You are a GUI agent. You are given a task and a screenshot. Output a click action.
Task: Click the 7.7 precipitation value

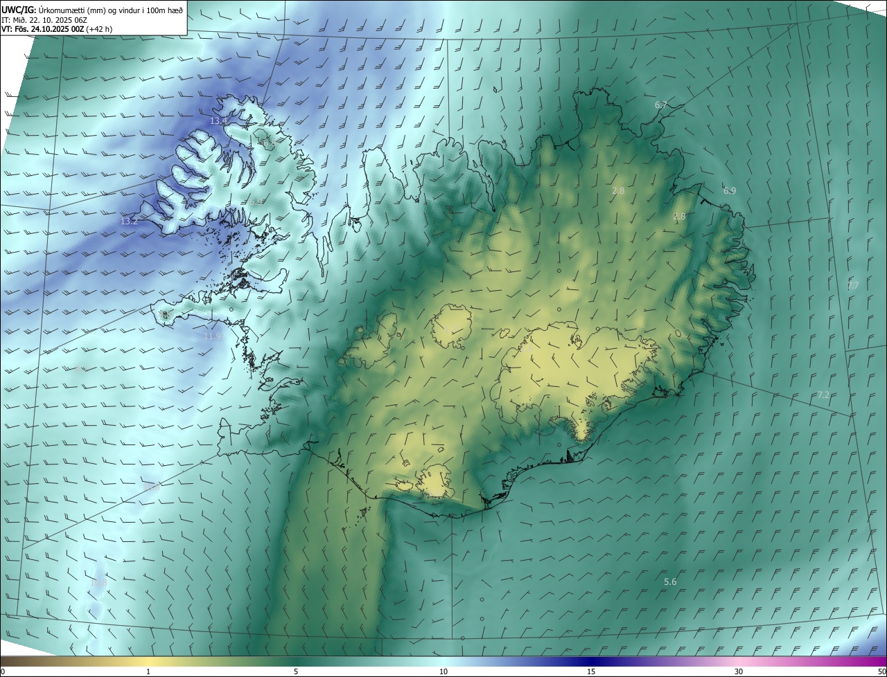point(853,286)
